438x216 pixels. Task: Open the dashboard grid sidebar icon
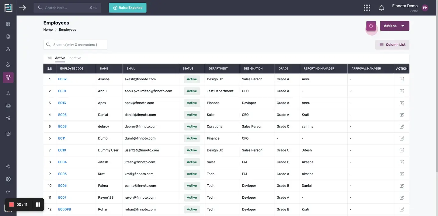click(8, 24)
